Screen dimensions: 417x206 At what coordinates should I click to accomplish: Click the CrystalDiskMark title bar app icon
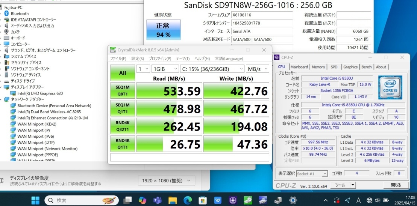click(x=113, y=50)
